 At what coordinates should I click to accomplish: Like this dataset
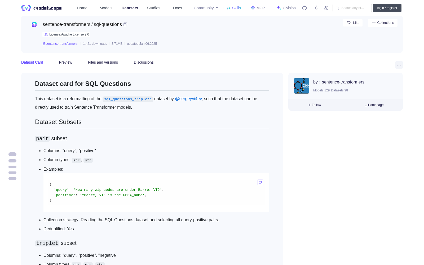(353, 23)
